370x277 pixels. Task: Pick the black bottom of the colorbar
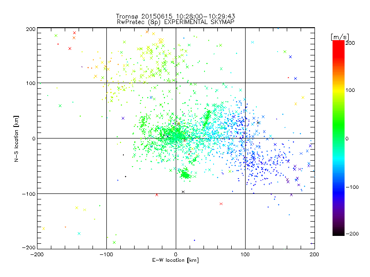pyautogui.click(x=339, y=234)
